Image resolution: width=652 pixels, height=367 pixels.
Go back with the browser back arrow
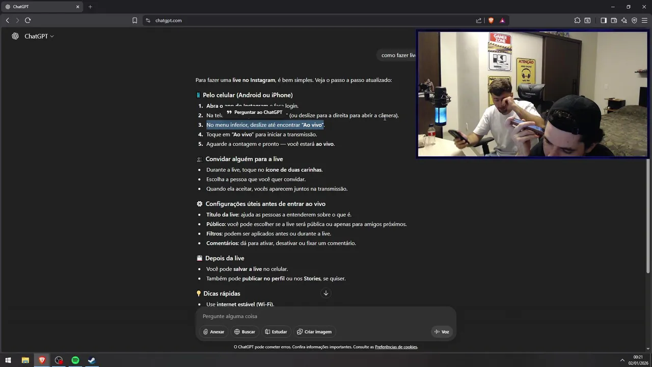[x=7, y=20]
